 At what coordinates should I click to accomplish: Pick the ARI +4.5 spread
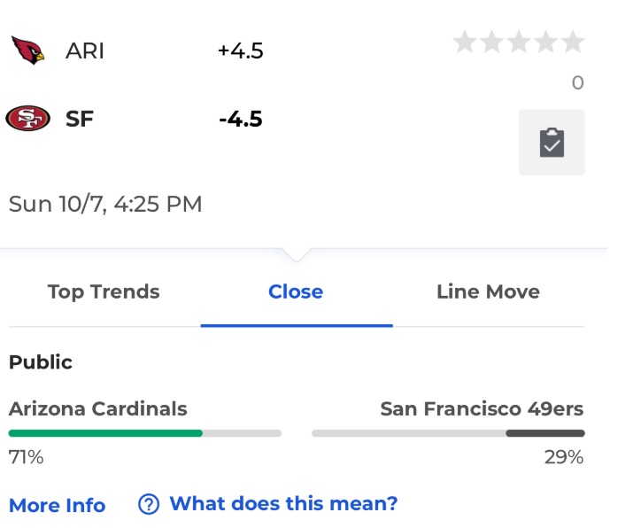tap(241, 50)
